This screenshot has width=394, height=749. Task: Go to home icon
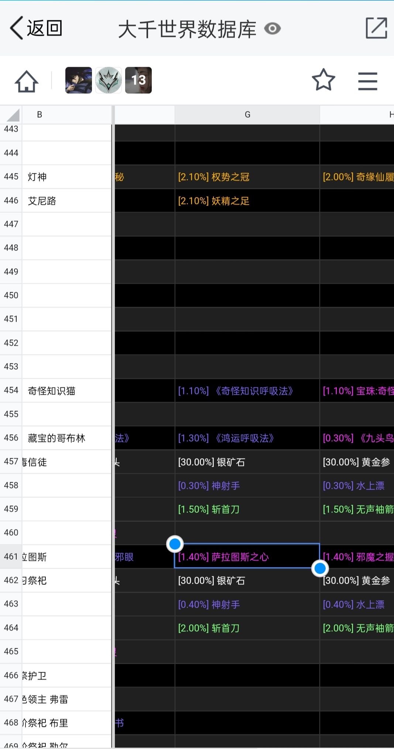pos(27,81)
